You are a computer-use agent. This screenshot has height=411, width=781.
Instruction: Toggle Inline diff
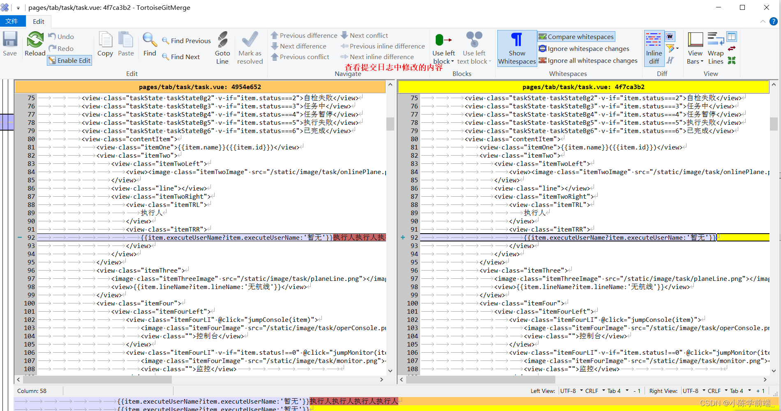[654, 48]
